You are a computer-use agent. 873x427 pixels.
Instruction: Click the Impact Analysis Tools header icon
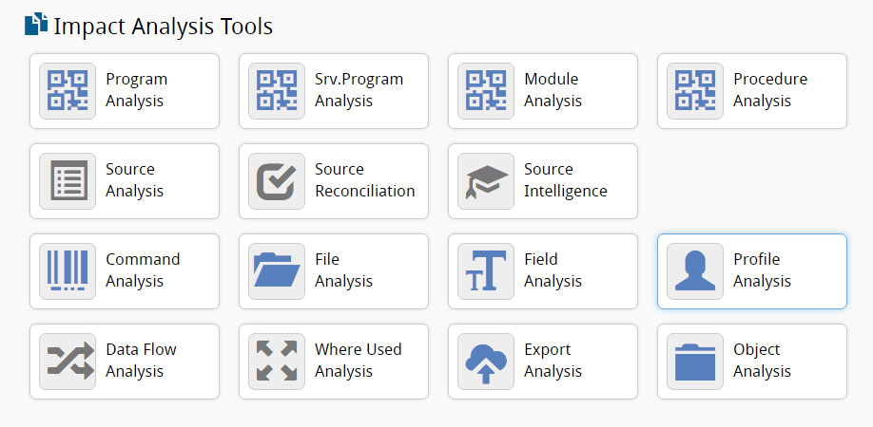[36, 26]
